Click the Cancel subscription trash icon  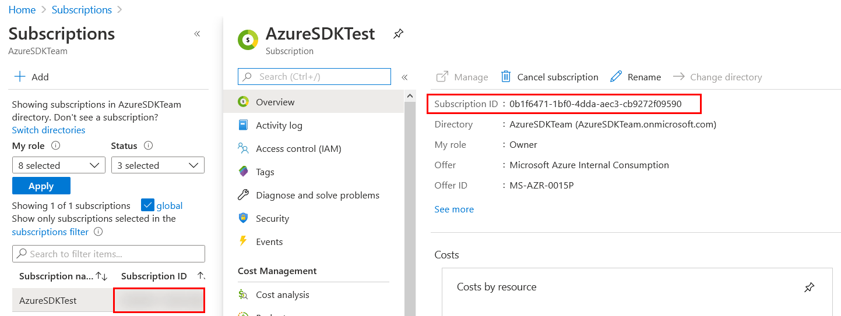[506, 77]
